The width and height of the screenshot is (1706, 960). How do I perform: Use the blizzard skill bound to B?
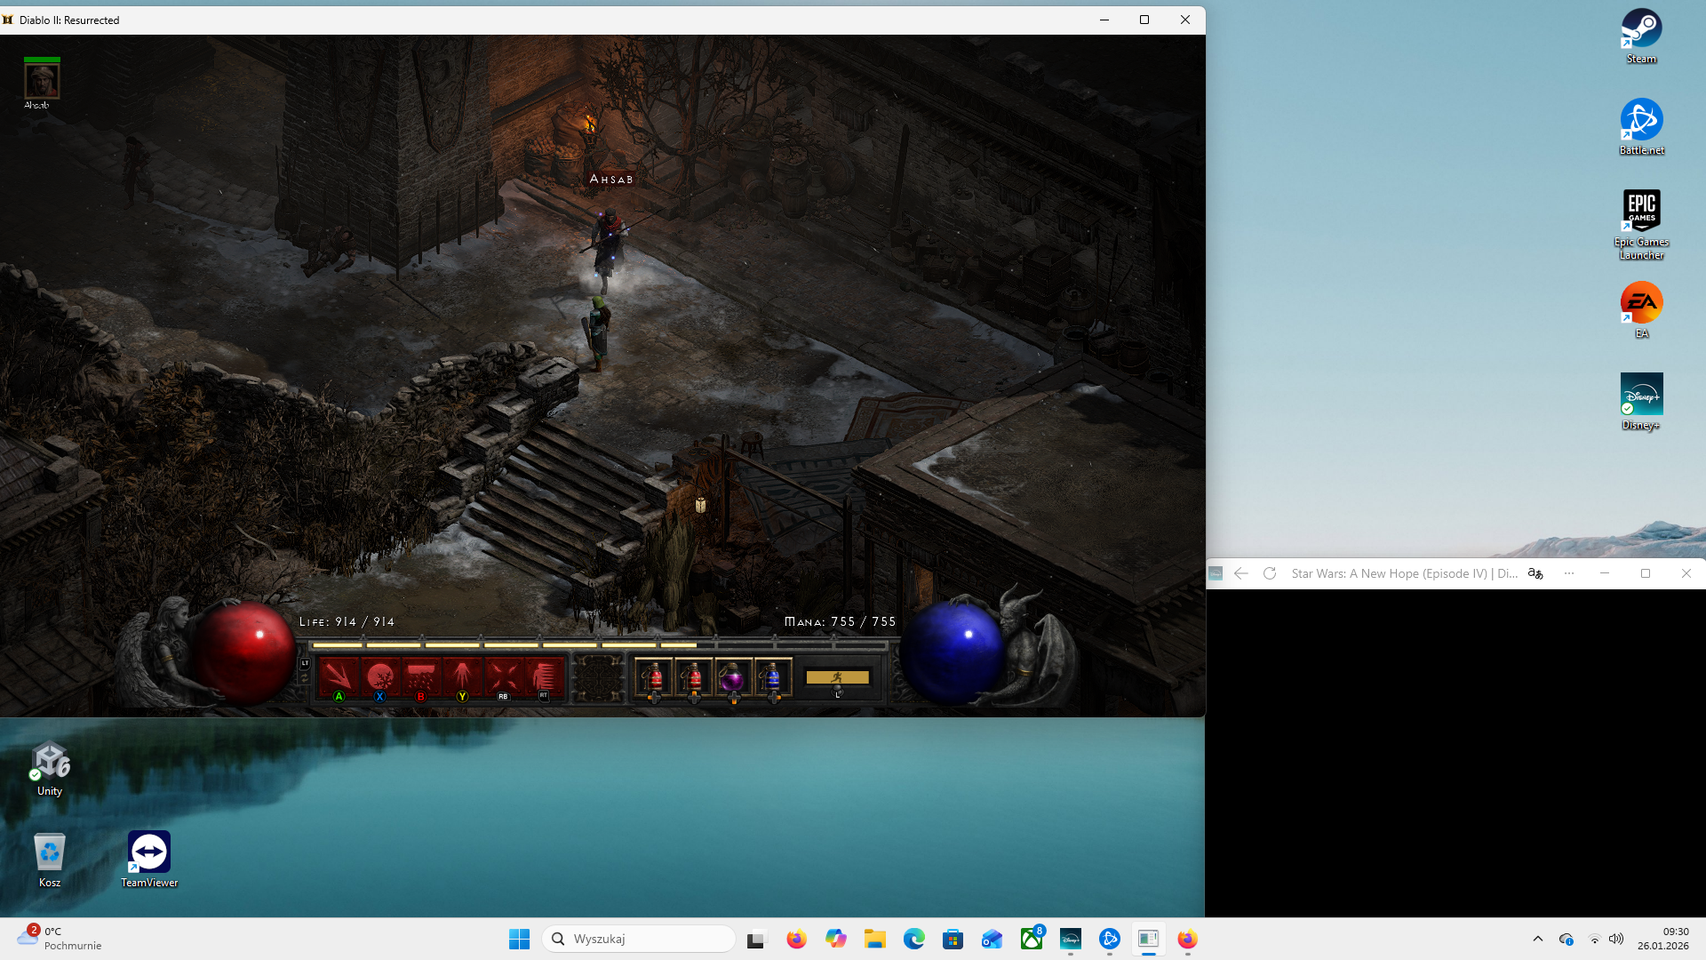(421, 677)
